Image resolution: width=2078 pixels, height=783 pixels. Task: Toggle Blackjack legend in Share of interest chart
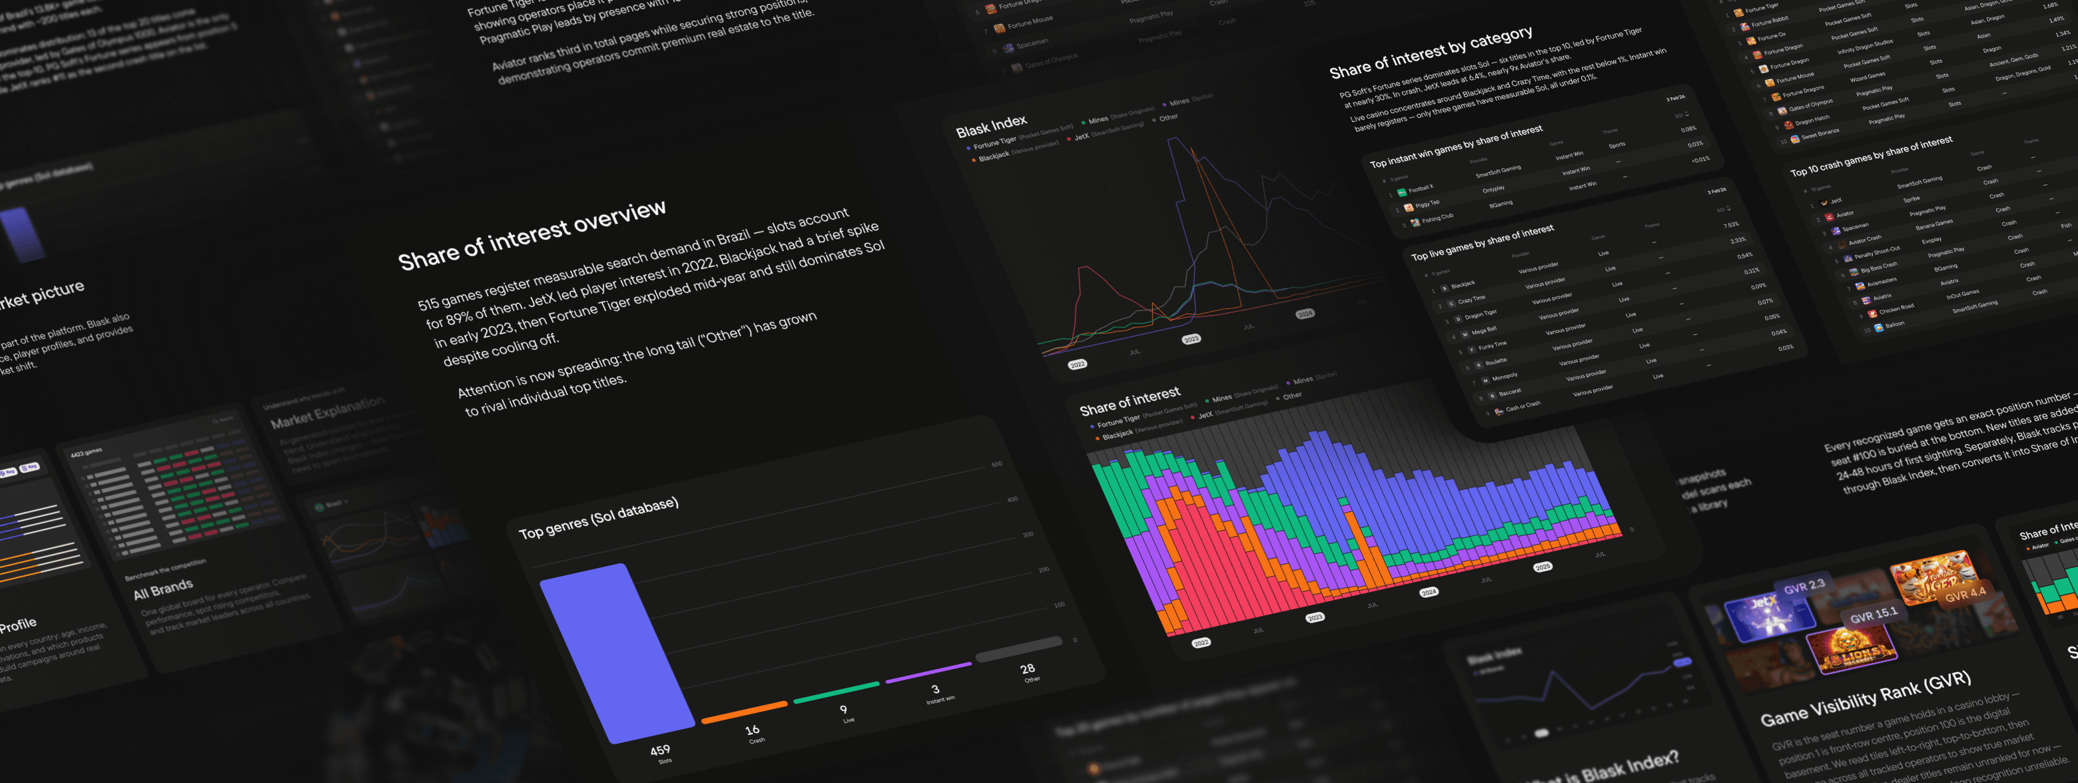point(1117,435)
